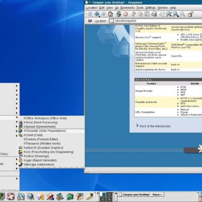Click the Find magnifier with binoculars icon
Image resolution: width=202 pixels, height=202 pixels.
click(x=169, y=14)
